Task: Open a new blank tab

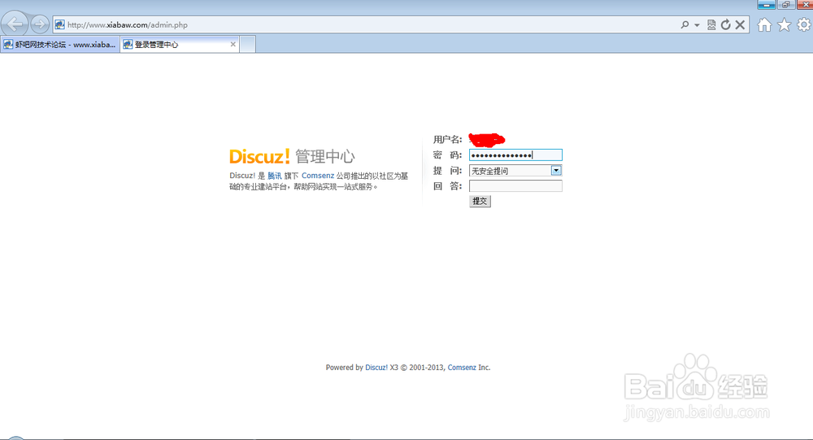Action: click(x=247, y=45)
